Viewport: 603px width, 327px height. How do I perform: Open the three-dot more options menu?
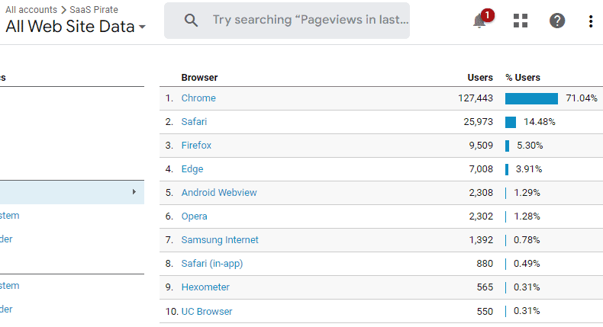click(x=591, y=21)
